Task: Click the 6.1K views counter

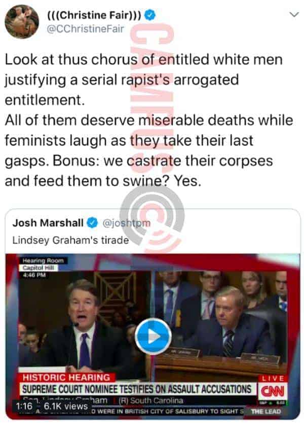Action: pyautogui.click(x=65, y=406)
